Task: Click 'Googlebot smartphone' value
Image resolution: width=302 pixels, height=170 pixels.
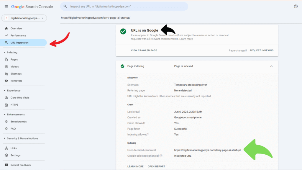Action: [x=188, y=117]
